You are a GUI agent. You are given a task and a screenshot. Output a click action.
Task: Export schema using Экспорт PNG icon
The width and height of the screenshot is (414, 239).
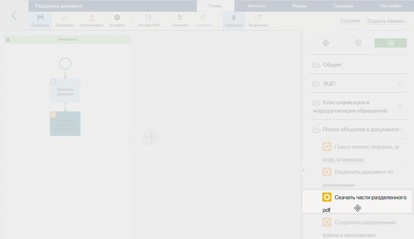click(148, 18)
